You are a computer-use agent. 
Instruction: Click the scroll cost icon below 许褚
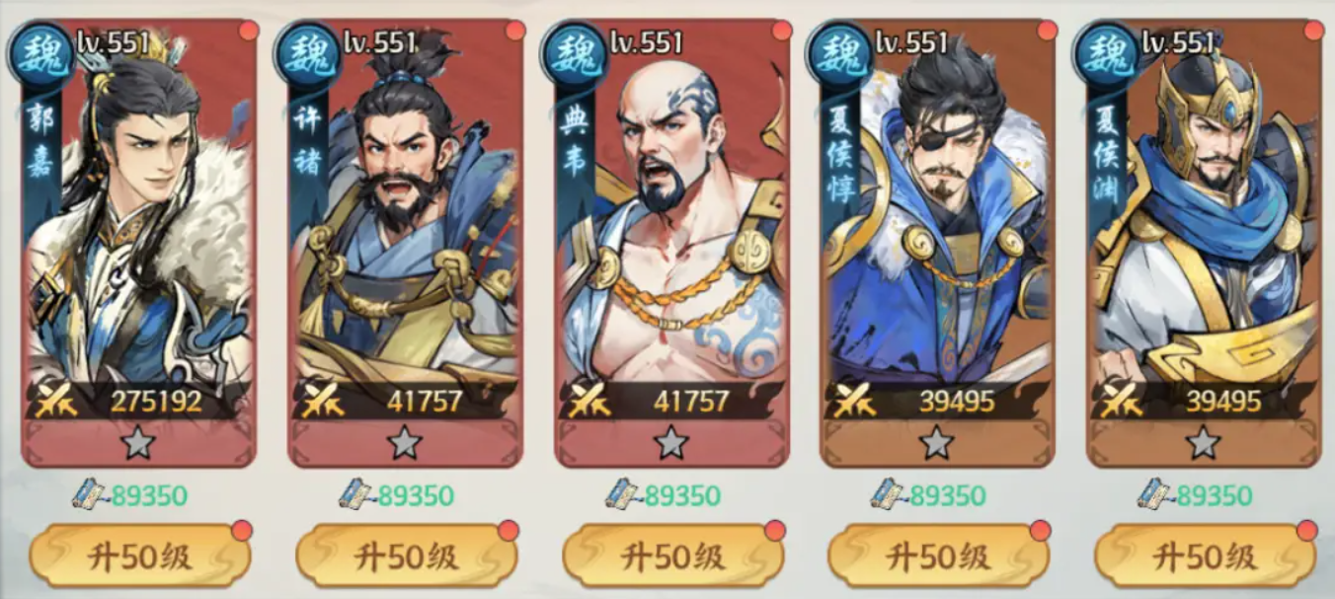point(355,493)
